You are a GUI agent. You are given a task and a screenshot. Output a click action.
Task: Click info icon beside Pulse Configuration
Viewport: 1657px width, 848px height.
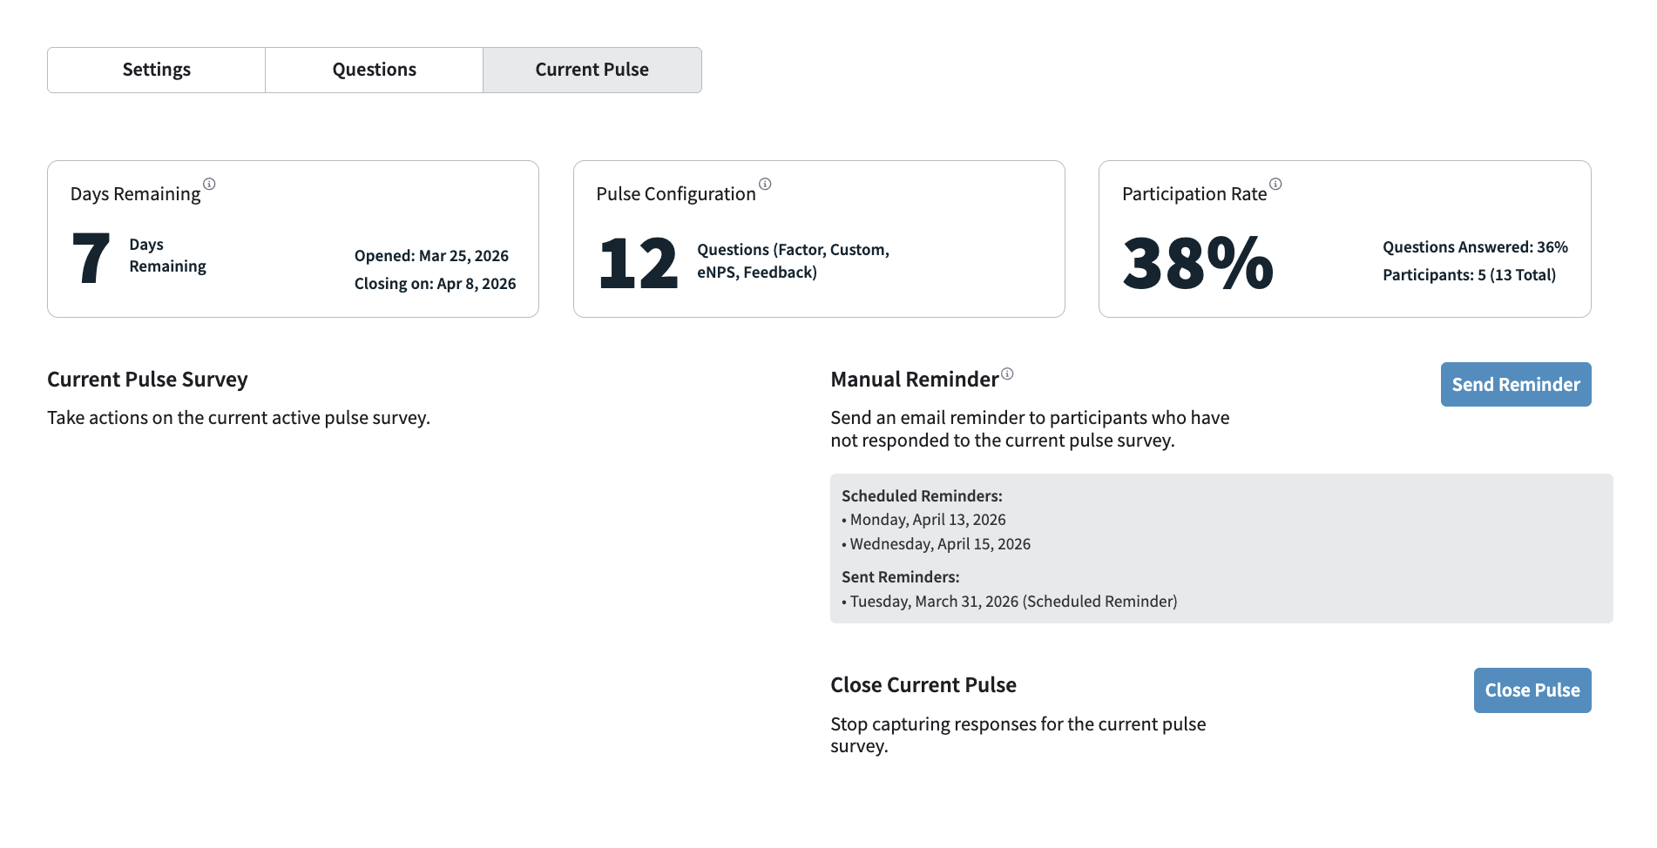pyautogui.click(x=765, y=184)
